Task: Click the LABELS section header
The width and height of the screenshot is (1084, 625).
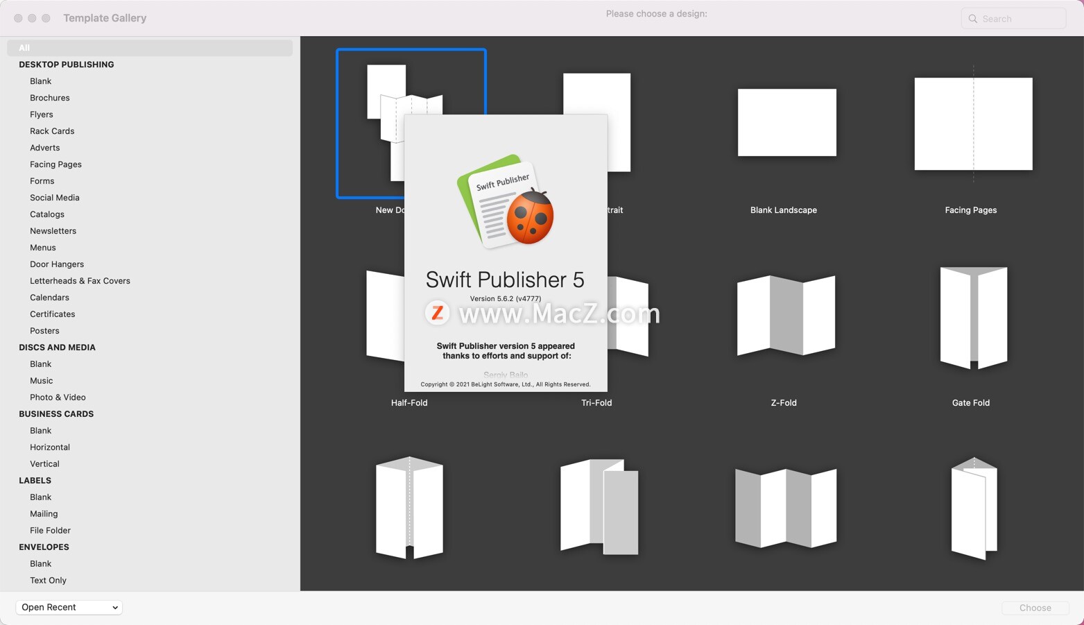Action: [35, 481]
